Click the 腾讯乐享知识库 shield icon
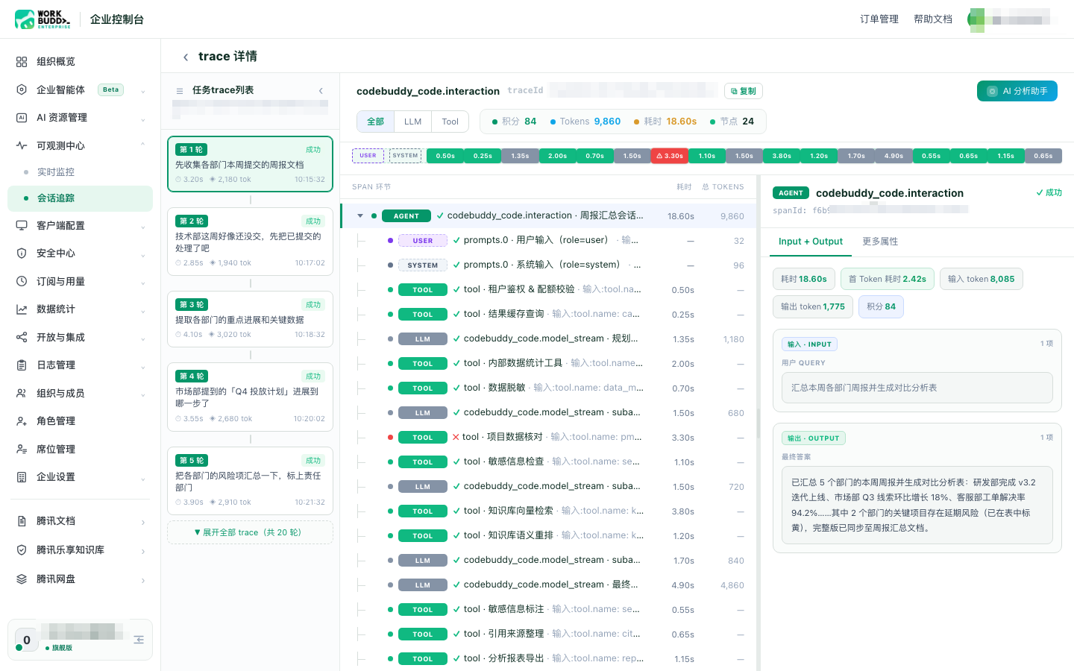The width and height of the screenshot is (1074, 671). point(22,550)
